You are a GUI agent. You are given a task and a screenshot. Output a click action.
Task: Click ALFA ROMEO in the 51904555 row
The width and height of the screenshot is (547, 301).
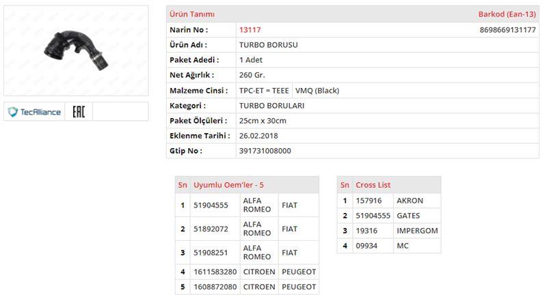pos(257,205)
